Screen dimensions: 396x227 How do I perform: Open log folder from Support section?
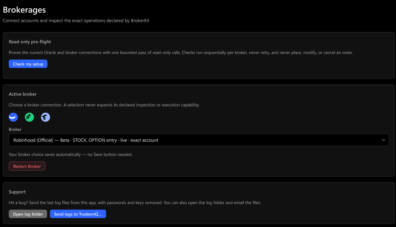point(28,214)
